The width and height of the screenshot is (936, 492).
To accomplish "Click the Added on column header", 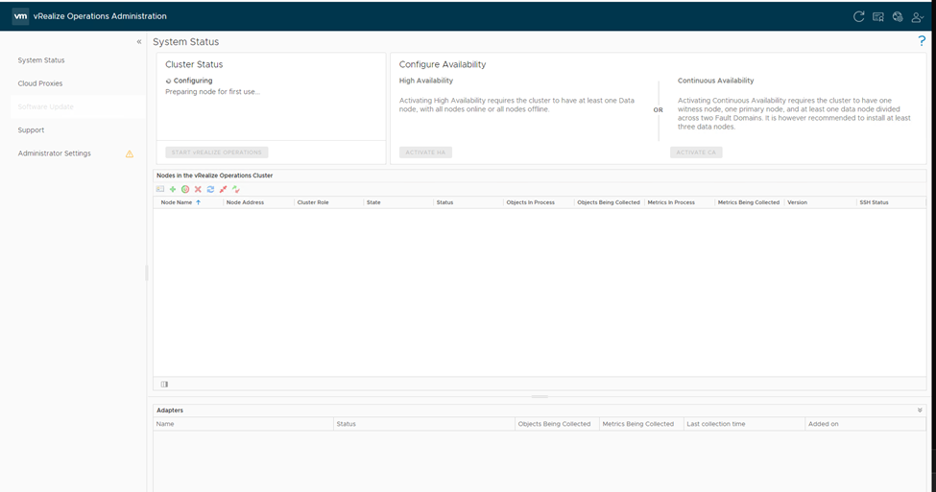I will (x=823, y=424).
